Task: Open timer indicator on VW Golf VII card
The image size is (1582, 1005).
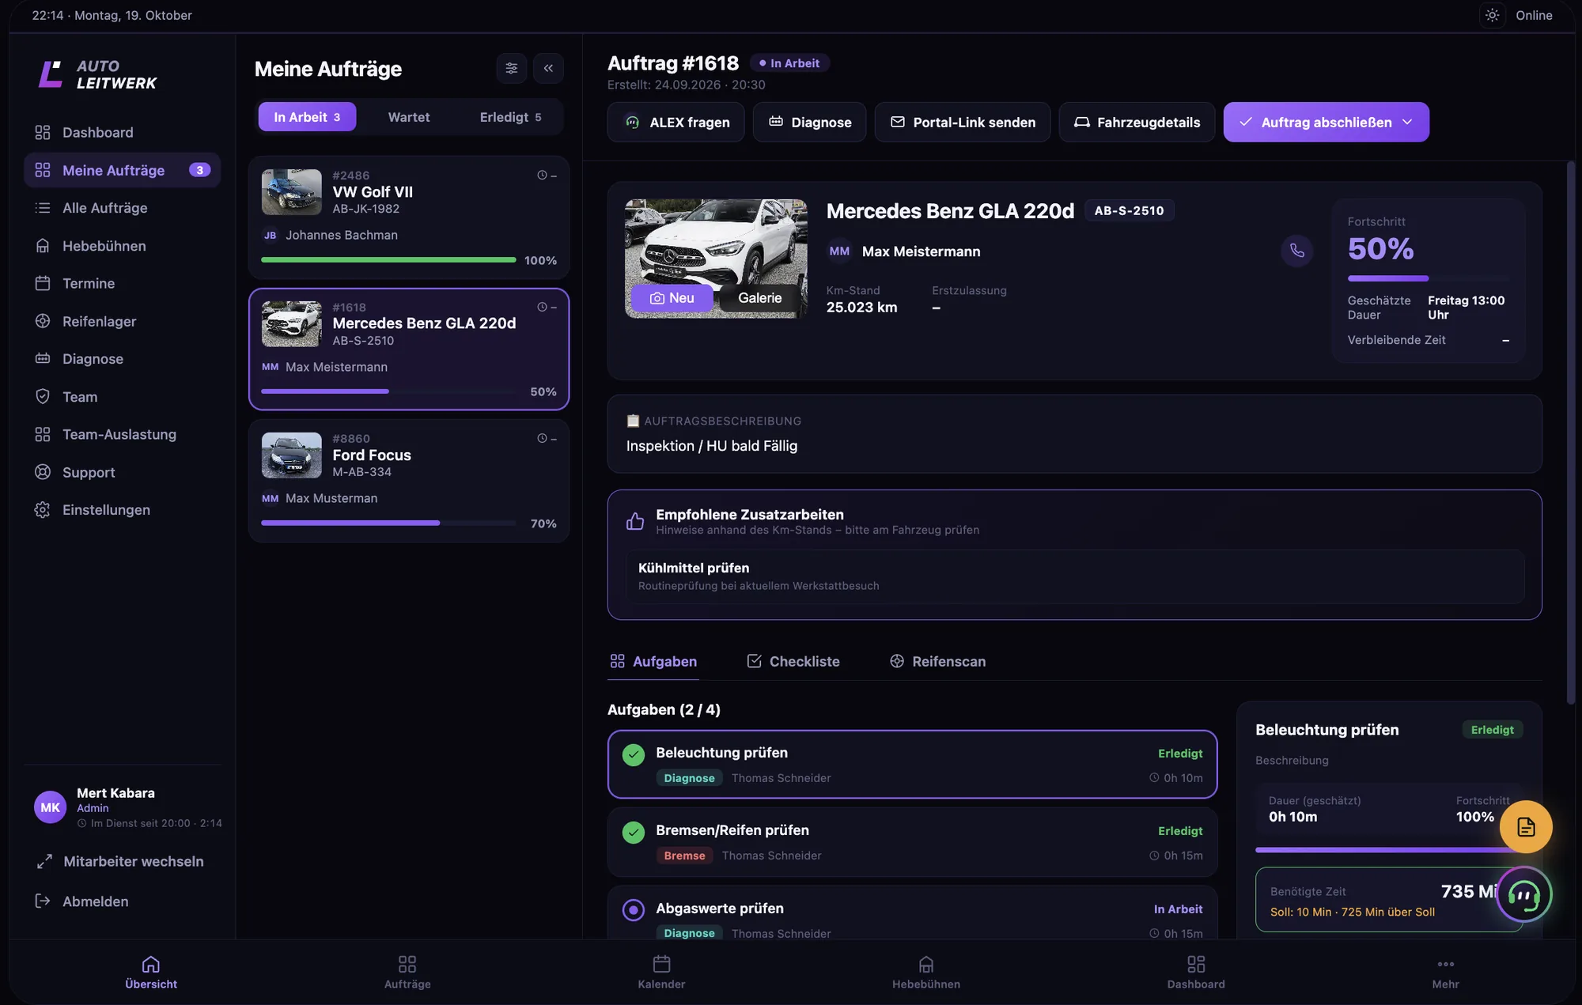Action: click(x=547, y=176)
